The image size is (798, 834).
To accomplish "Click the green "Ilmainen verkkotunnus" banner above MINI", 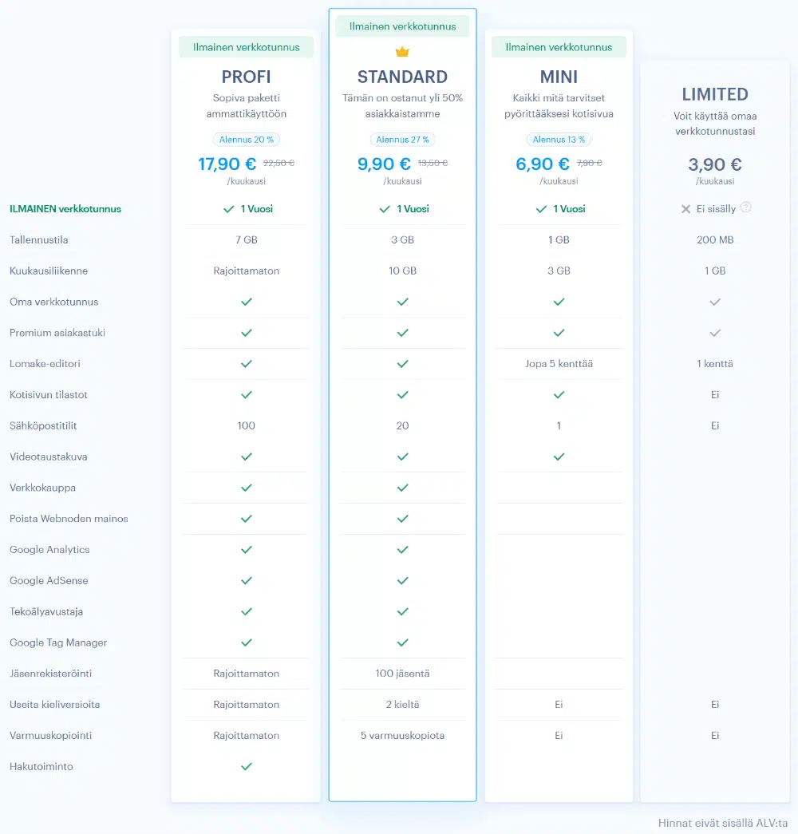I will point(559,47).
